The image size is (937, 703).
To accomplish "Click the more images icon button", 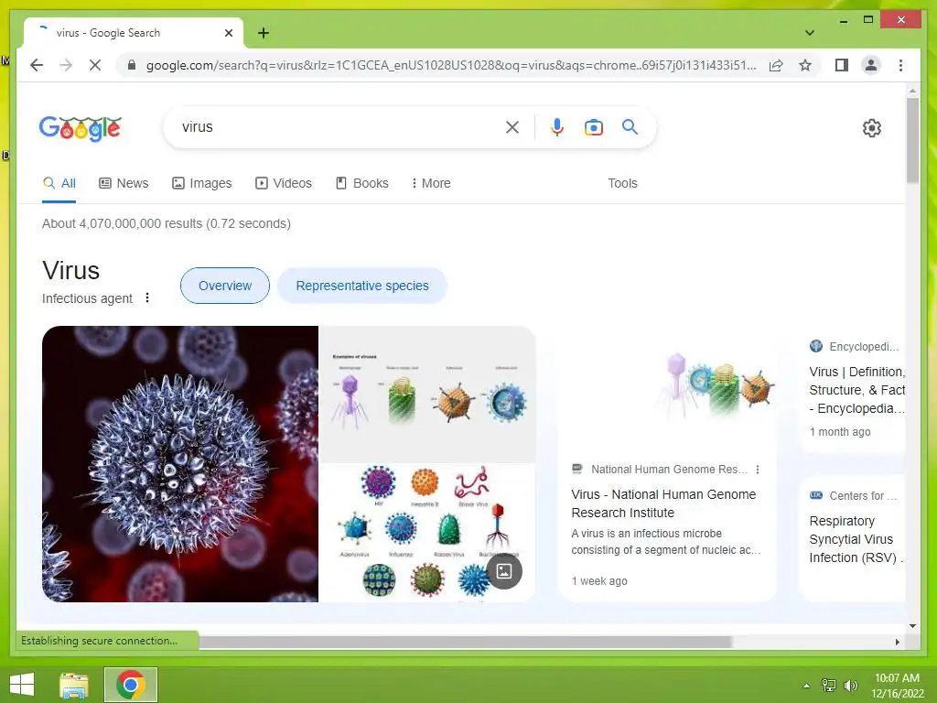I will click(x=504, y=571).
